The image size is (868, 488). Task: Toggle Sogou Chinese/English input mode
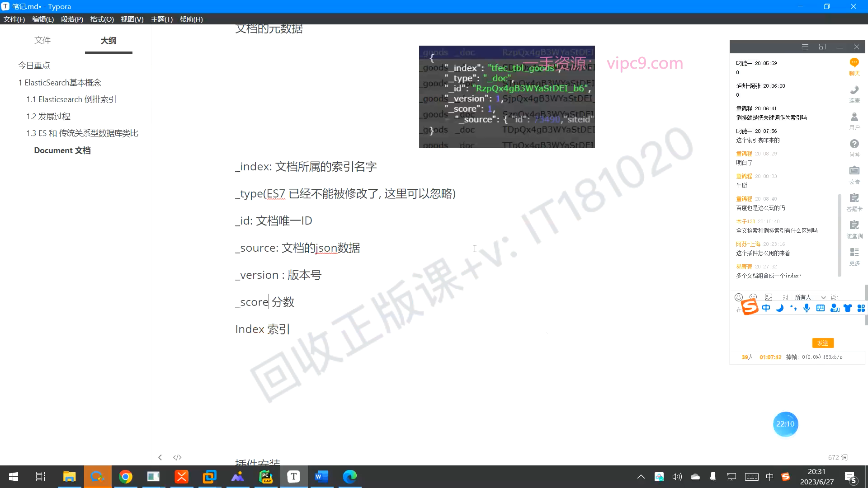coord(766,308)
